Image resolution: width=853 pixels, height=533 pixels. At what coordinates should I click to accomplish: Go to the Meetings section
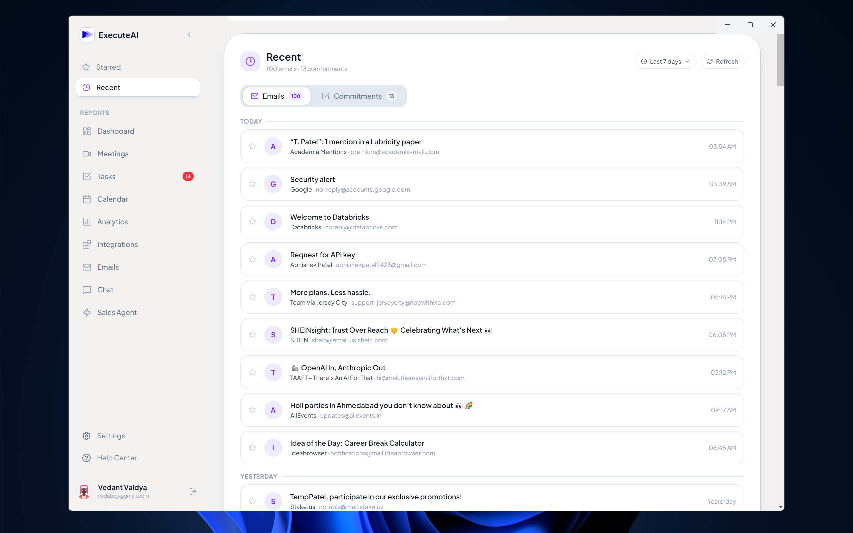pos(112,154)
